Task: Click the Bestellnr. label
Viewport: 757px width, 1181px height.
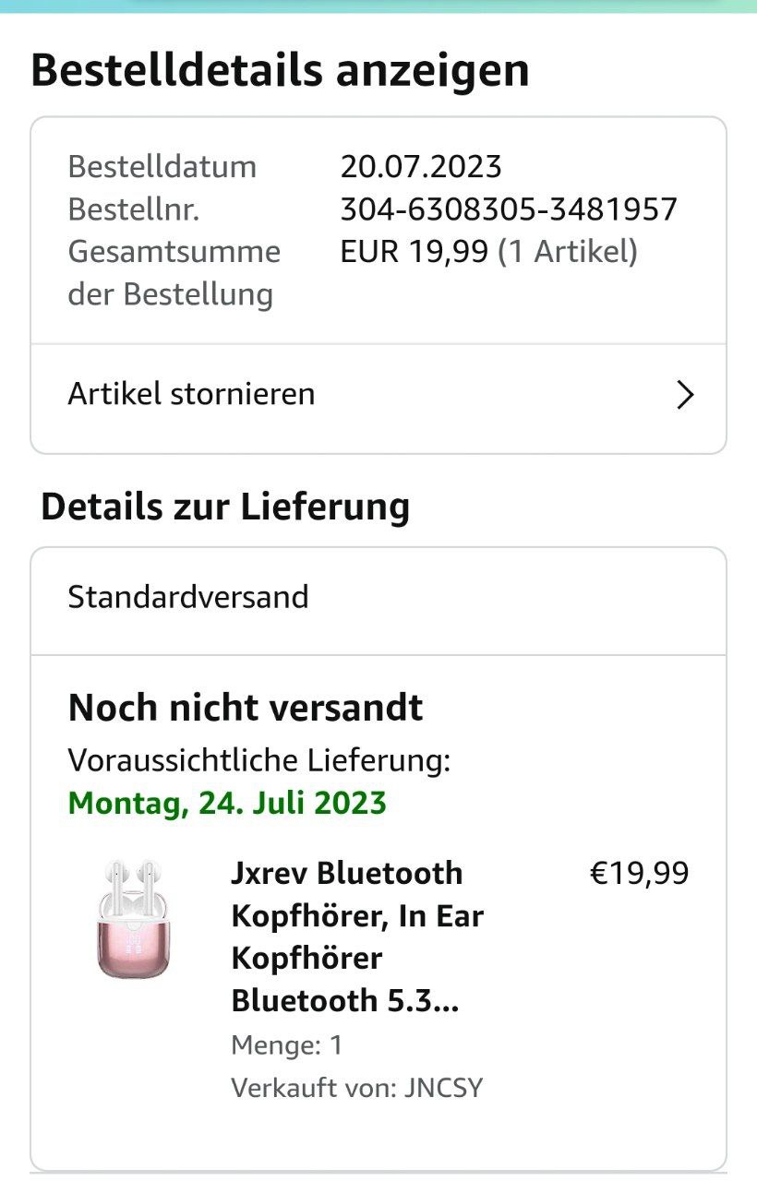Action: [x=134, y=209]
